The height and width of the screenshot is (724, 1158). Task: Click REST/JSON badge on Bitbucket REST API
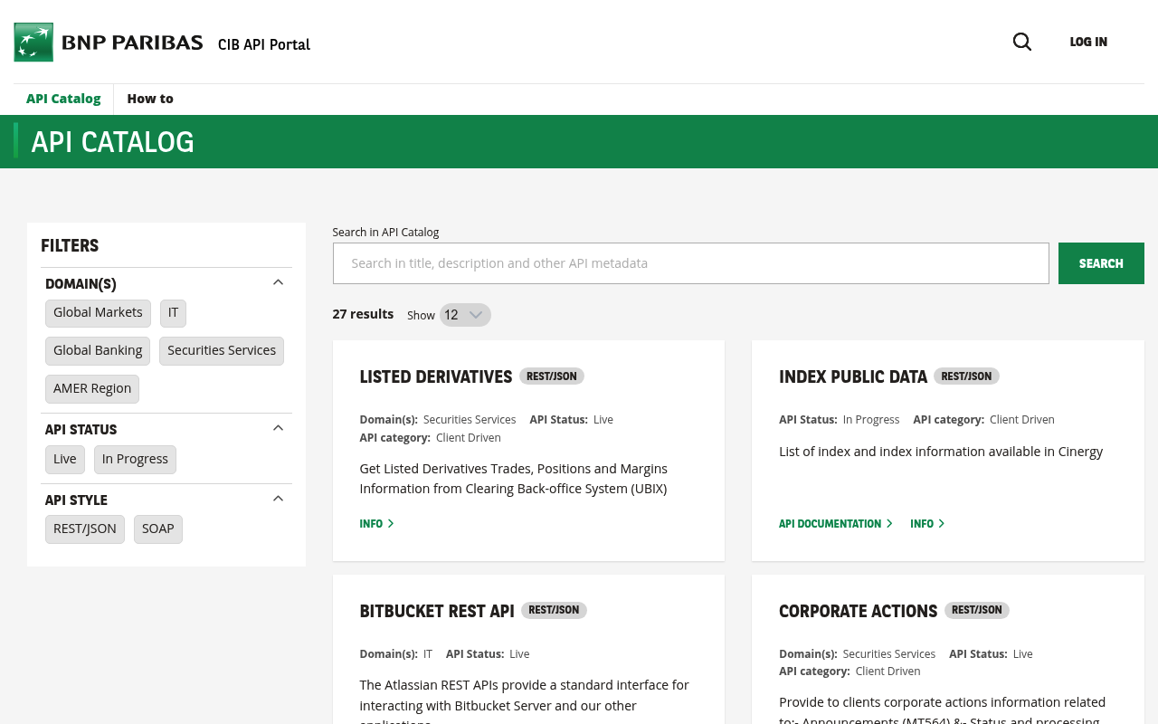point(554,611)
